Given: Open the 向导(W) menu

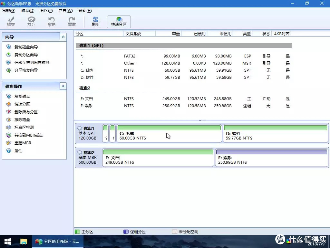Looking at the screenshot, I should [65, 10].
